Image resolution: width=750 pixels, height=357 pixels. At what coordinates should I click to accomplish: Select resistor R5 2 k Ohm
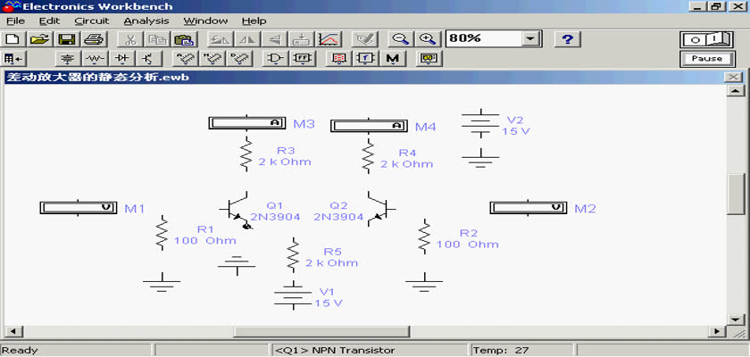[x=293, y=255]
